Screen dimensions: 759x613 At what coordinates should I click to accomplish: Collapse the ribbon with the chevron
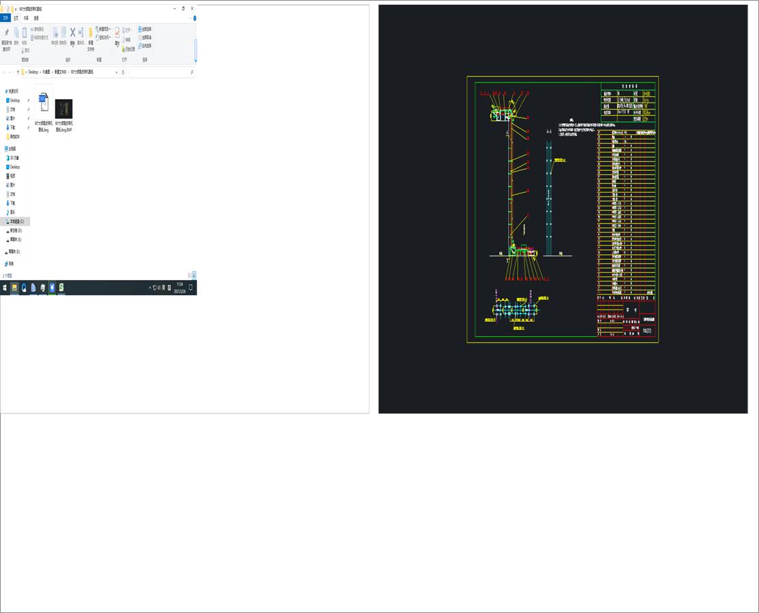click(190, 18)
